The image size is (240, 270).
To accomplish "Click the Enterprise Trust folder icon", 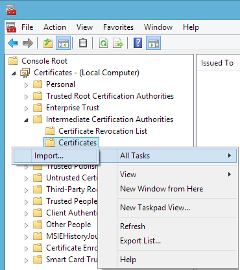I will pyautogui.click(x=38, y=108).
